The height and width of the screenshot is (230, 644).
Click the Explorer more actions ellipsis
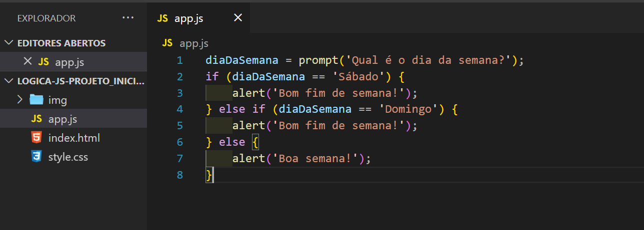tap(128, 18)
